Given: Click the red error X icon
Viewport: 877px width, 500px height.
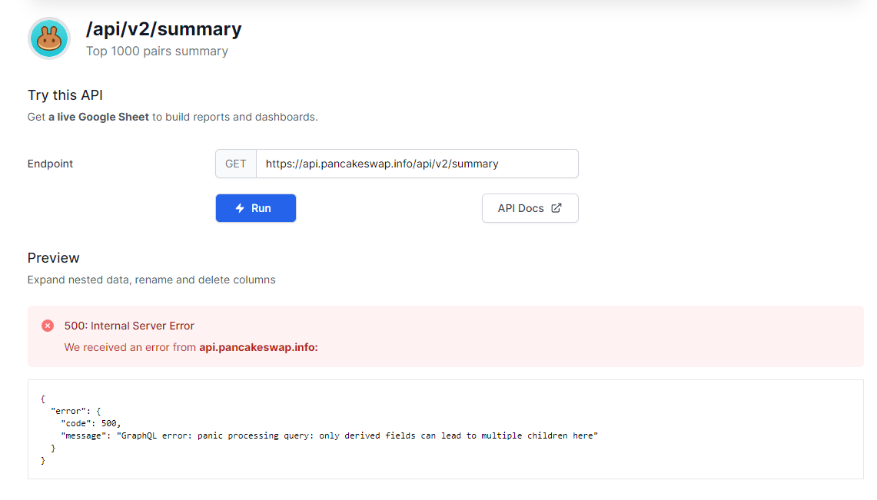Looking at the screenshot, I should coord(48,326).
